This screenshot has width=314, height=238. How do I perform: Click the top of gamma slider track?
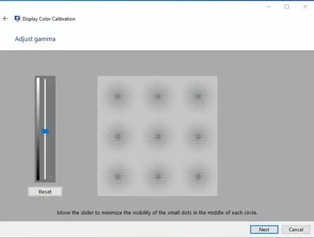click(45, 80)
